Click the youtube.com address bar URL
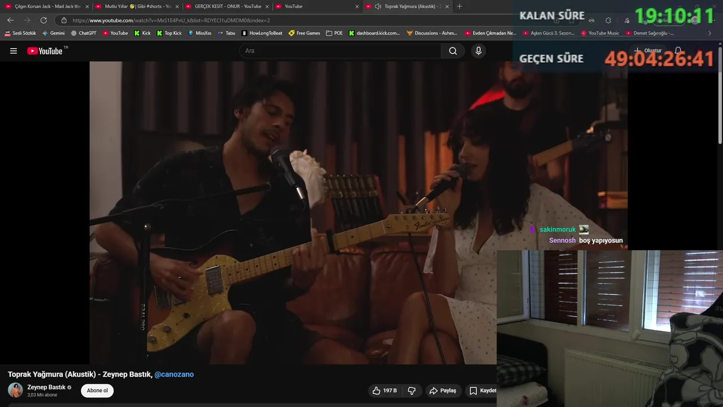This screenshot has width=723, height=407. point(171,20)
